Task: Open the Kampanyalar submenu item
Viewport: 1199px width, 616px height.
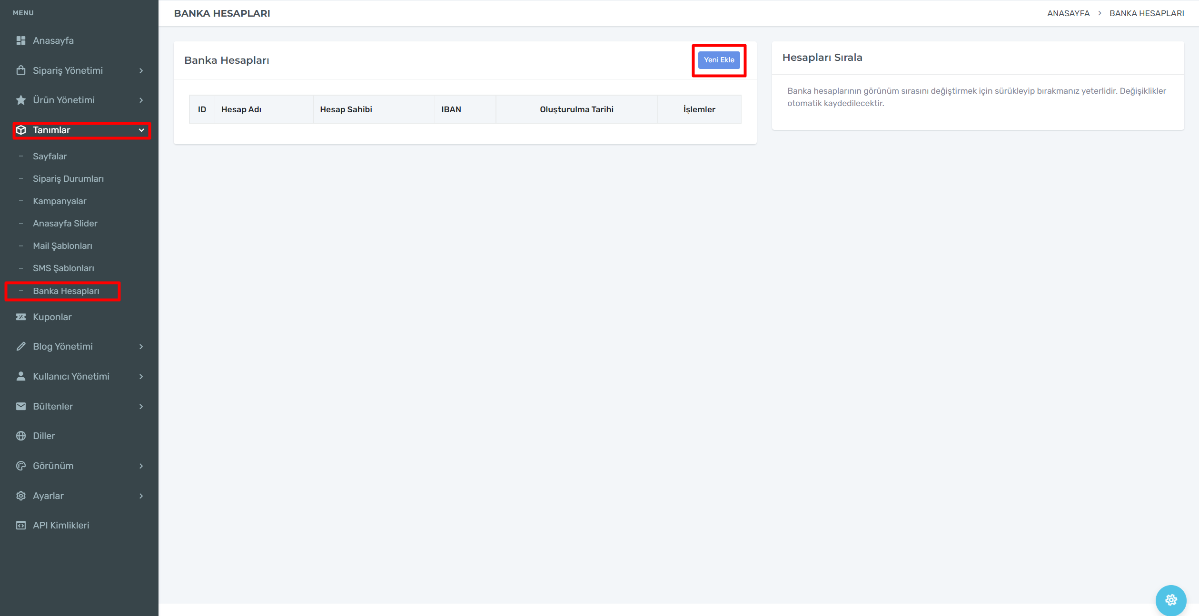Action: (x=59, y=201)
